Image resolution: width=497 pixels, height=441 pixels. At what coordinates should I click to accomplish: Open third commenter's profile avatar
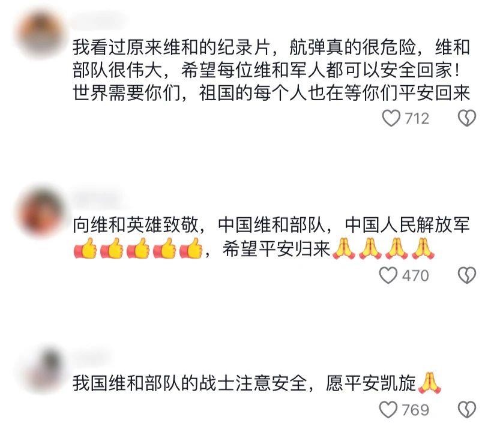coord(41,370)
